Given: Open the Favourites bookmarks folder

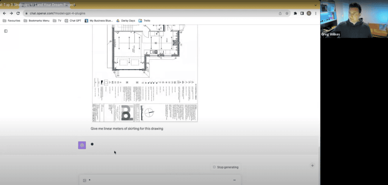Looking at the screenshot, I should [x=11, y=20].
